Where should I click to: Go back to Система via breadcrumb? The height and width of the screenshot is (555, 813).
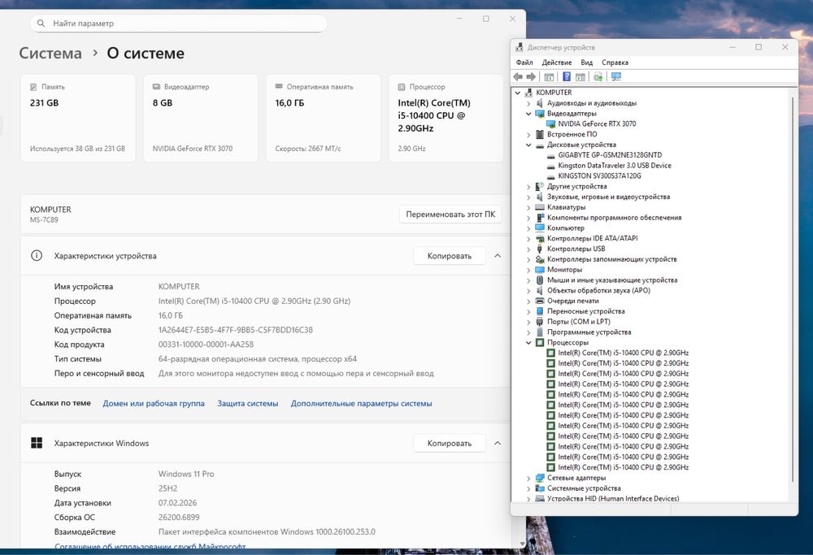point(50,53)
